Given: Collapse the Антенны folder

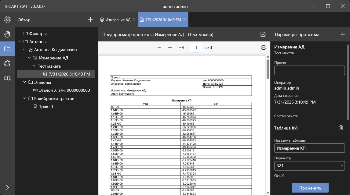Looking at the screenshot, I should tap(20, 42).
